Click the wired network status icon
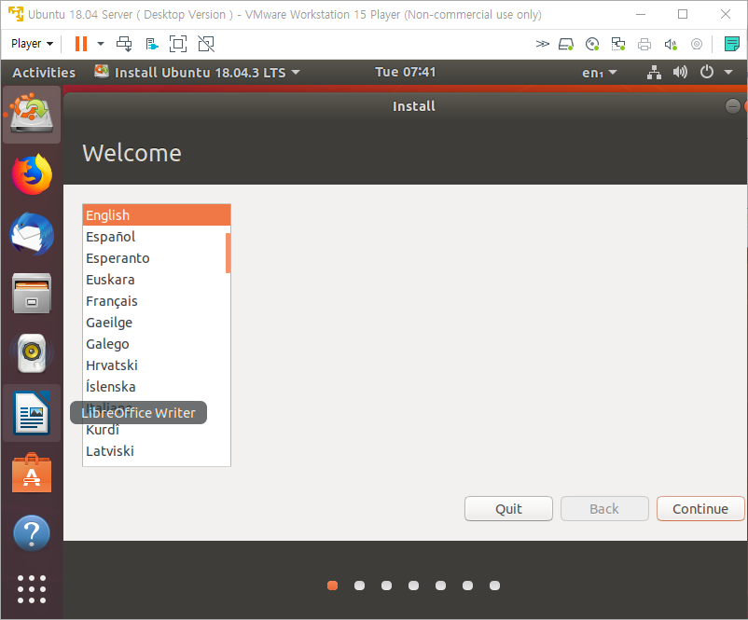The width and height of the screenshot is (748, 620). pos(654,73)
